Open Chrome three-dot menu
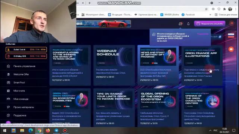 pyautogui.click(x=236, y=9)
